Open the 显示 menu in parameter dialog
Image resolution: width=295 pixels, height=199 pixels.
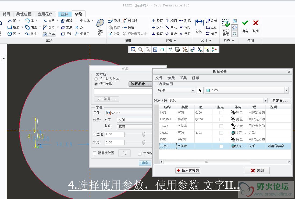[195, 78]
